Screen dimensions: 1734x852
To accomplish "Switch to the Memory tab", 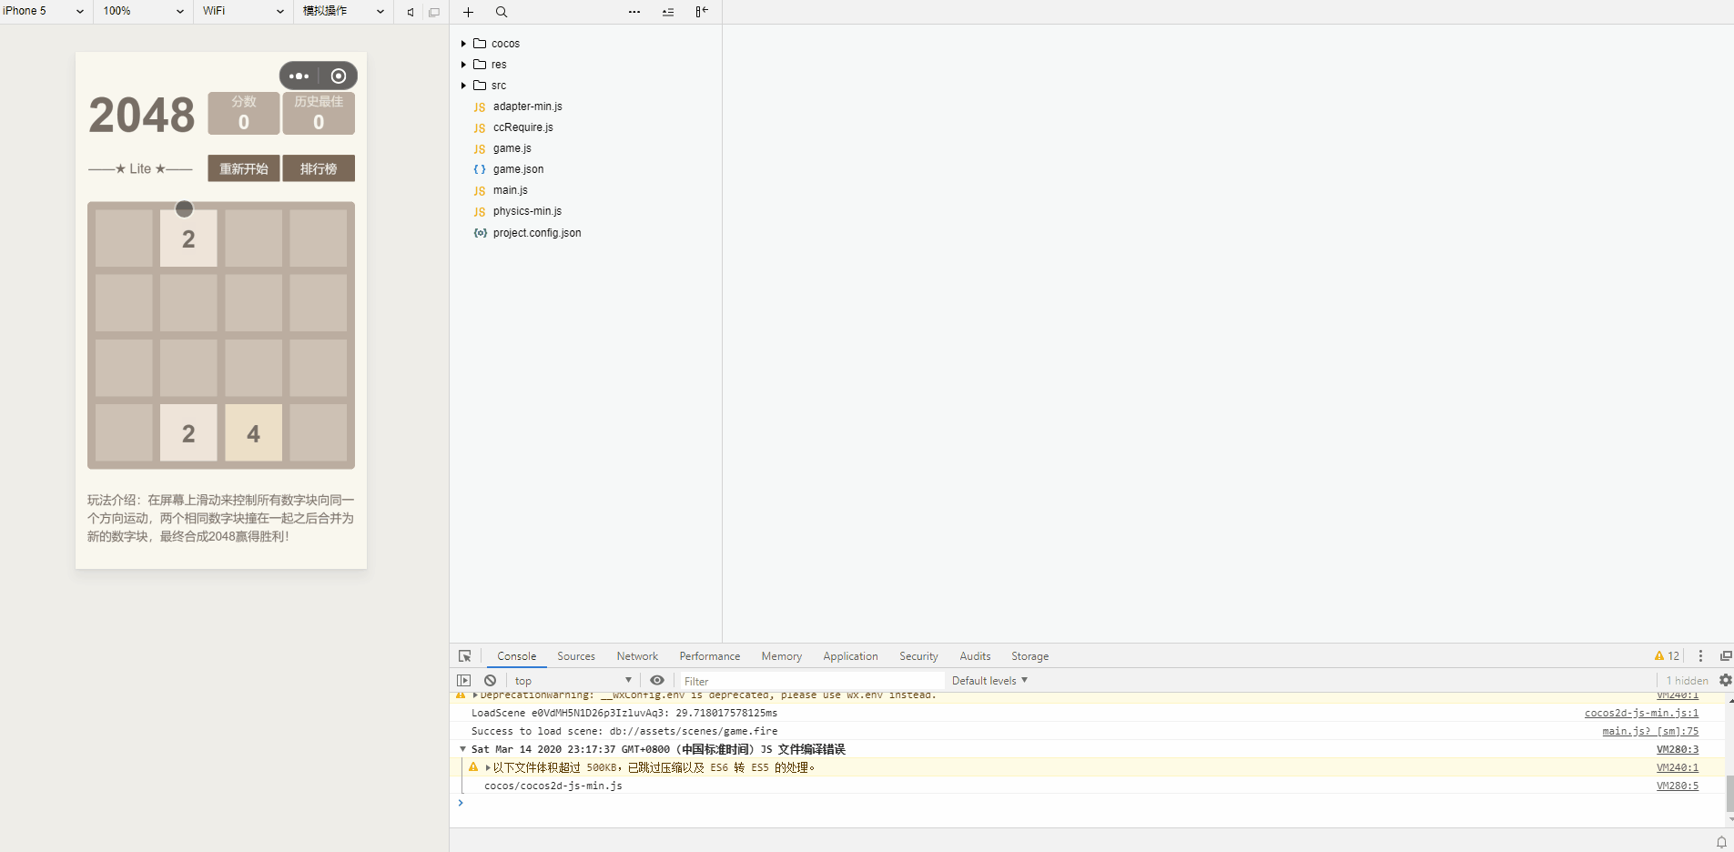I will tap(782, 656).
